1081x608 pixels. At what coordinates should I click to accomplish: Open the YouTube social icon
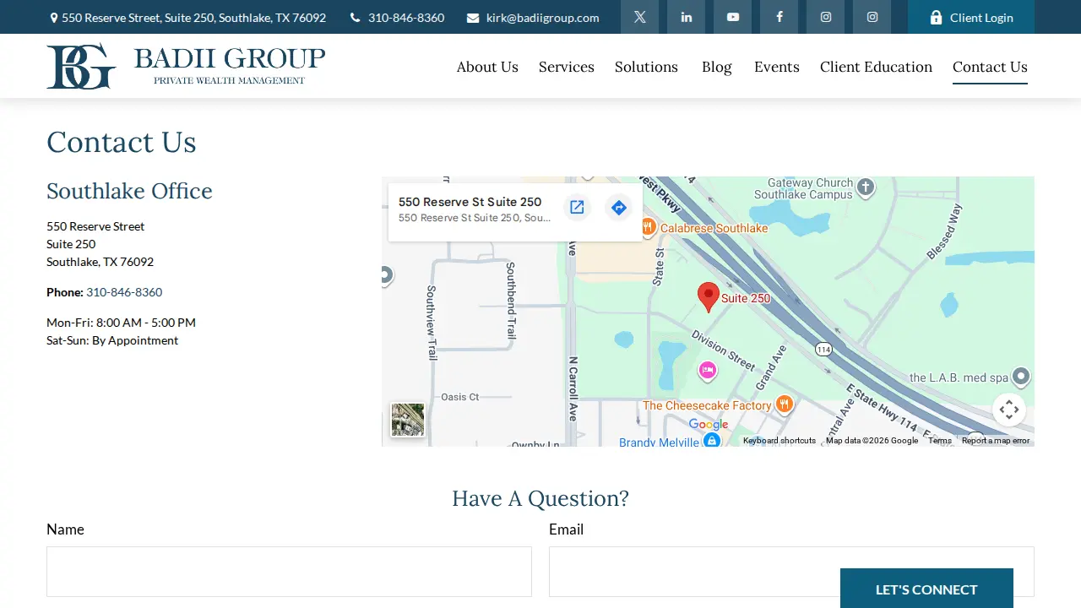pos(732,17)
